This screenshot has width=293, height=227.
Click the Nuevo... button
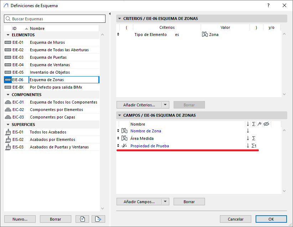(20, 219)
